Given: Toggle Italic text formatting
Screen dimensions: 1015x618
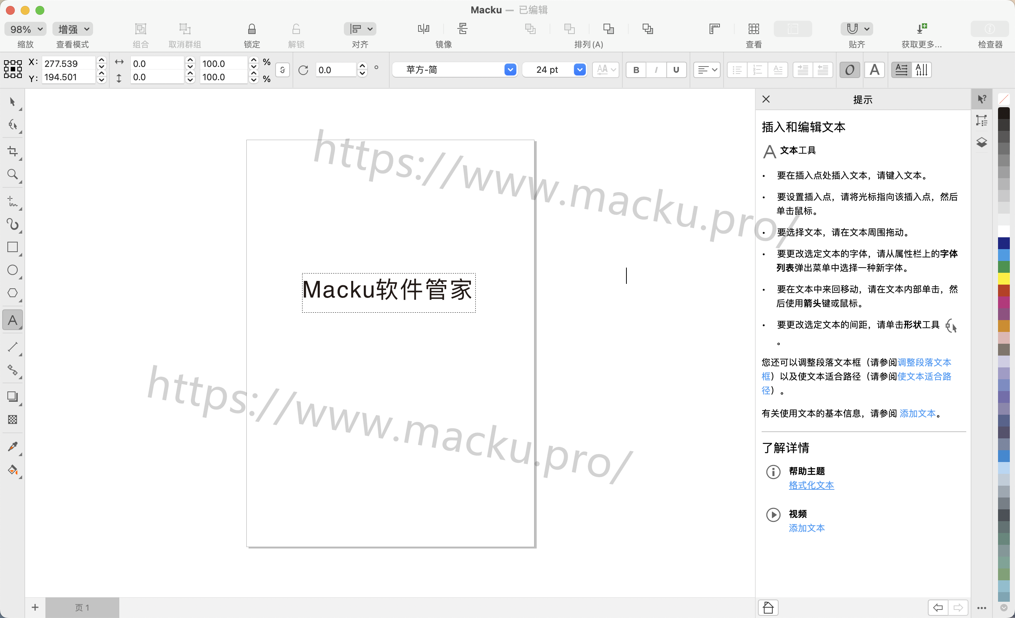Looking at the screenshot, I should pos(656,70).
